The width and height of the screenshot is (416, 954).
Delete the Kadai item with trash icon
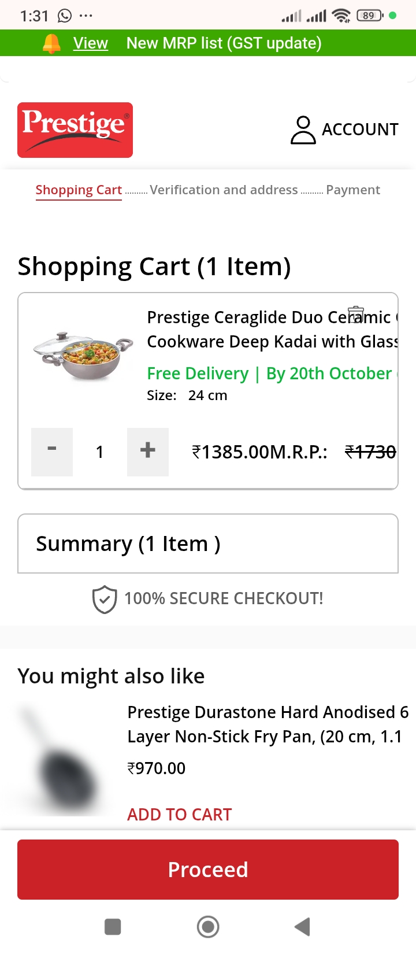pos(356,315)
